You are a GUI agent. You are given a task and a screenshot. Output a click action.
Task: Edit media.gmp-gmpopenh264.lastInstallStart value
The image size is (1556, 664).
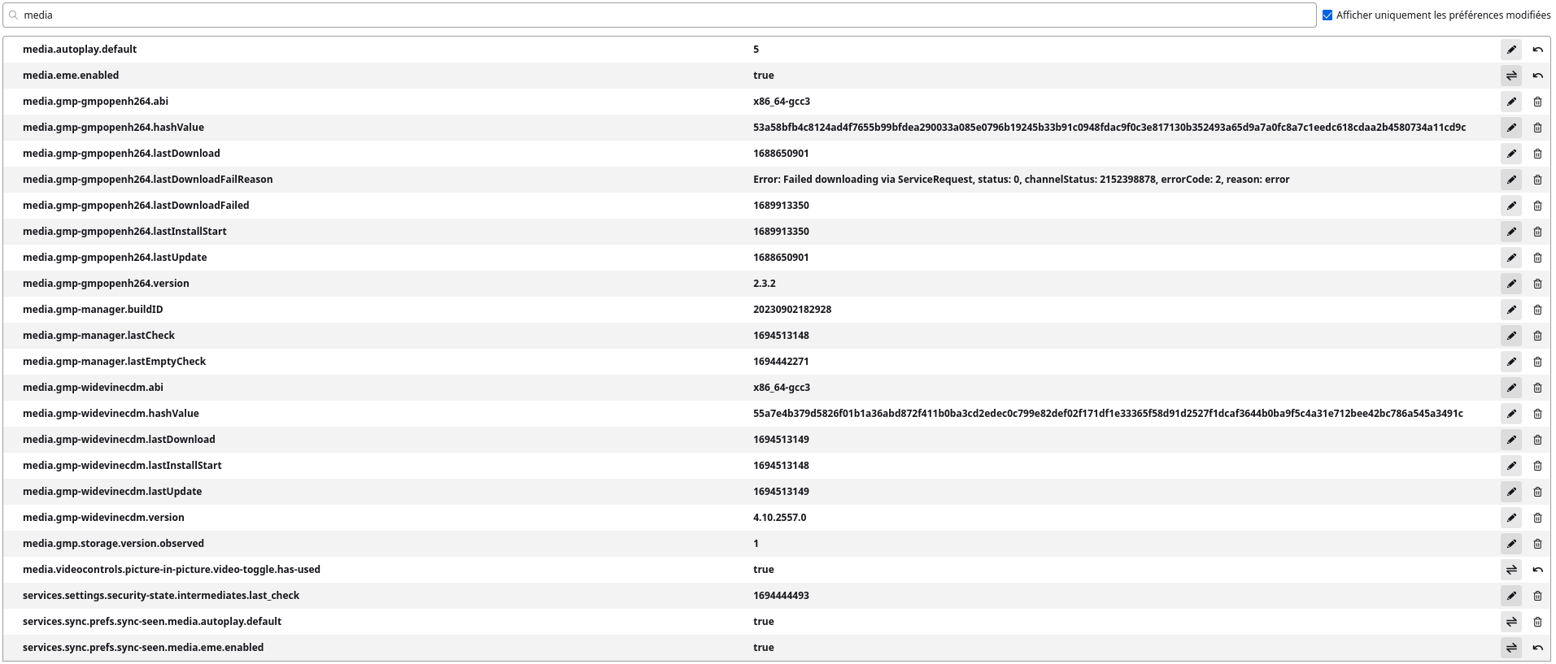pyautogui.click(x=1511, y=232)
